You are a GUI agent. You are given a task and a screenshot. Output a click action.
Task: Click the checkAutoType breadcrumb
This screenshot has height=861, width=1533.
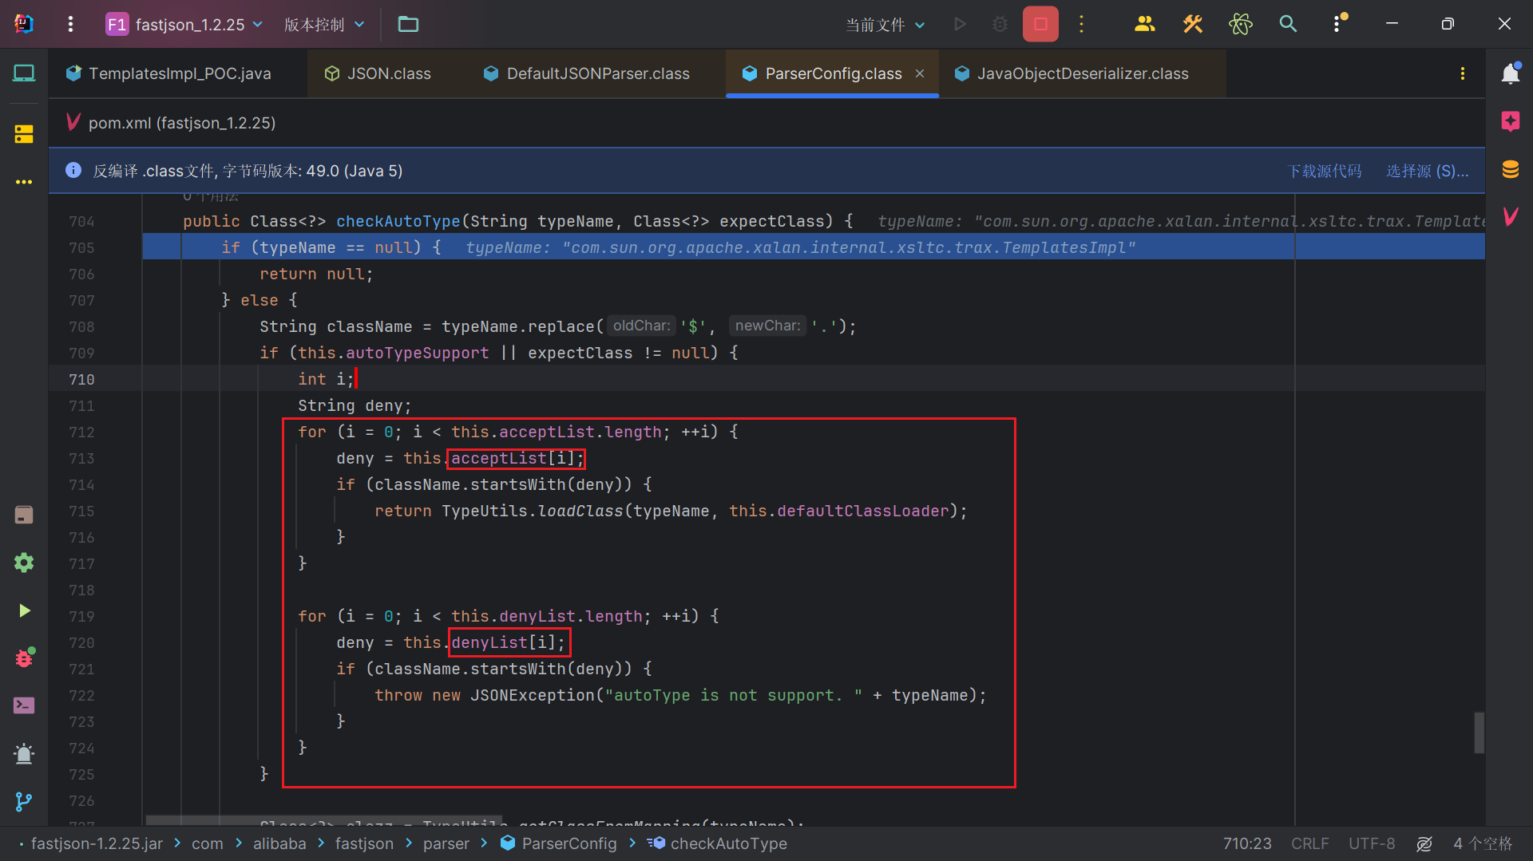point(717,843)
